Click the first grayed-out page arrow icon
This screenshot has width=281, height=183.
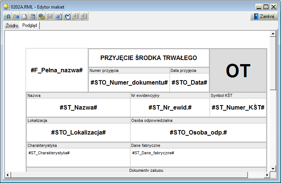pos(76,17)
